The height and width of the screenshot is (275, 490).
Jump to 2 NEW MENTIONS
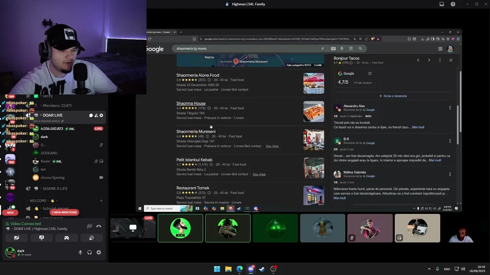(65, 212)
